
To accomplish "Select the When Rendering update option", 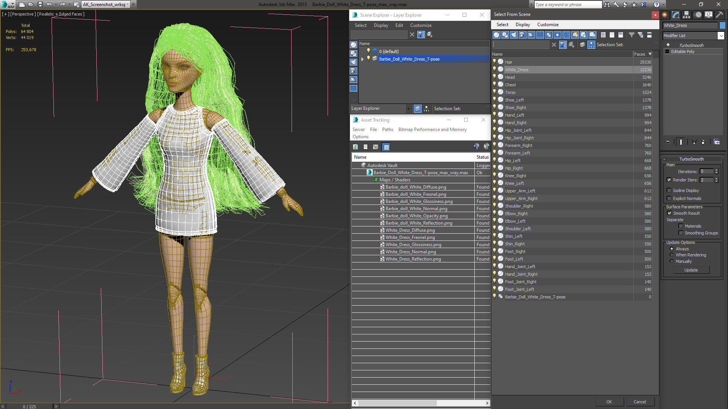I will click(x=672, y=255).
